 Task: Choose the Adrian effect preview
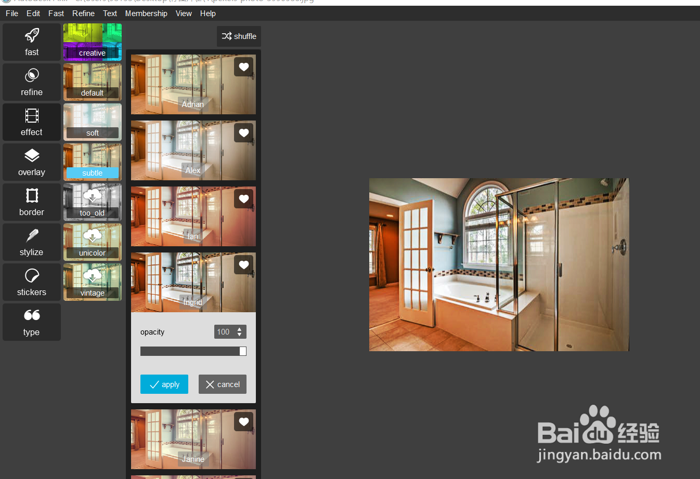pyautogui.click(x=193, y=84)
